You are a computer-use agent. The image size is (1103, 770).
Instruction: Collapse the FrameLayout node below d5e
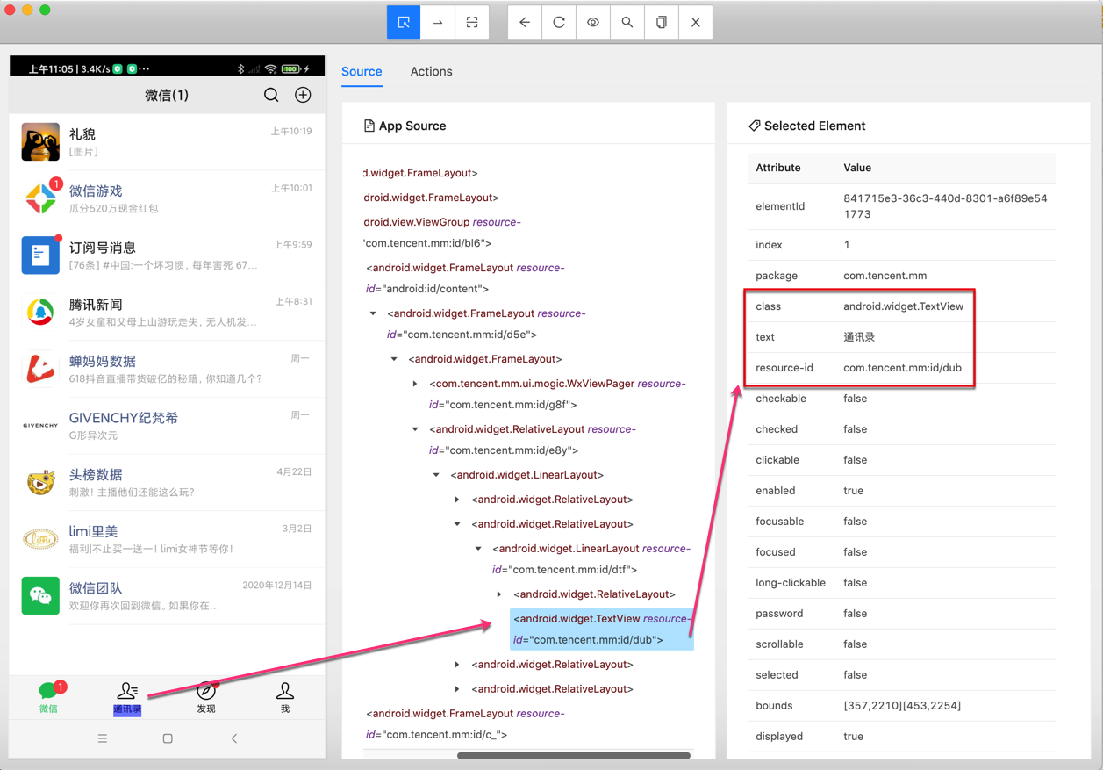(x=394, y=359)
